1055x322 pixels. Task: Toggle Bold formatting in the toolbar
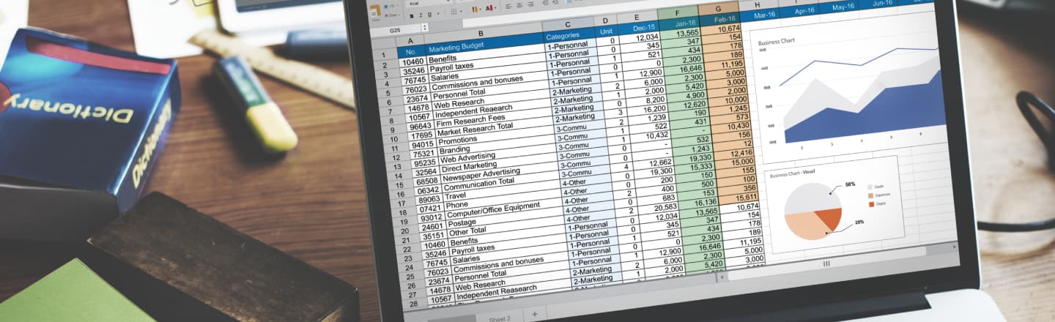[412, 16]
